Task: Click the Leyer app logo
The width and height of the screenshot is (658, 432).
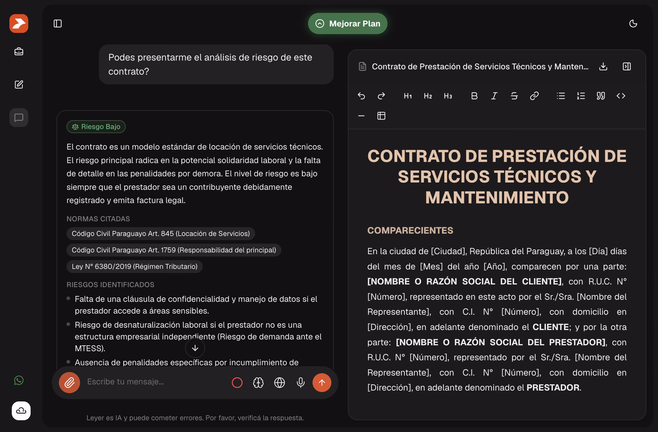Action: pos(19,24)
